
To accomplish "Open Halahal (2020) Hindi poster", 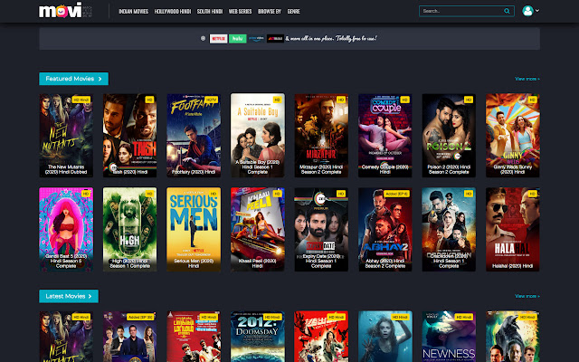I will click(x=513, y=229).
